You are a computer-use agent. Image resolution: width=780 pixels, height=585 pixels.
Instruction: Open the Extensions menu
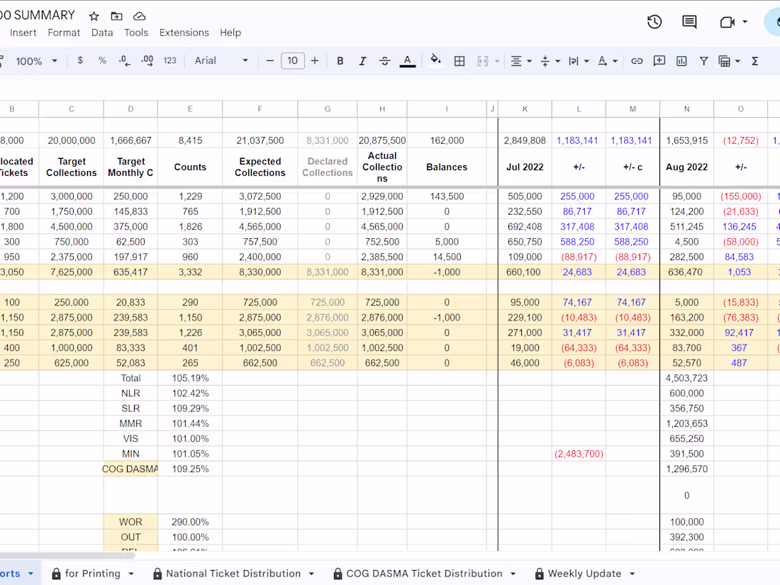184,33
